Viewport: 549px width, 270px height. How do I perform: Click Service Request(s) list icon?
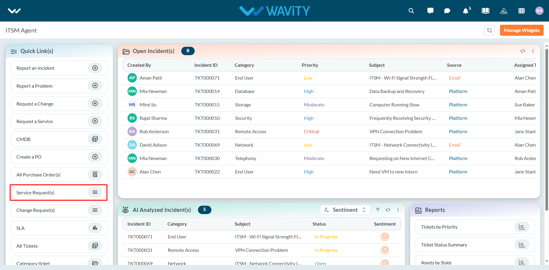point(95,192)
